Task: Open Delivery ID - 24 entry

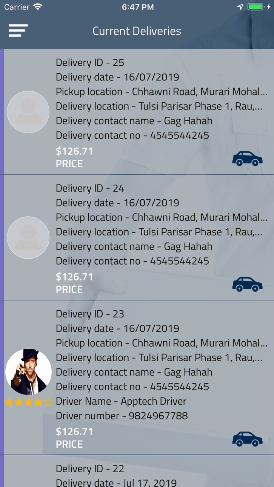Action: pos(137,237)
